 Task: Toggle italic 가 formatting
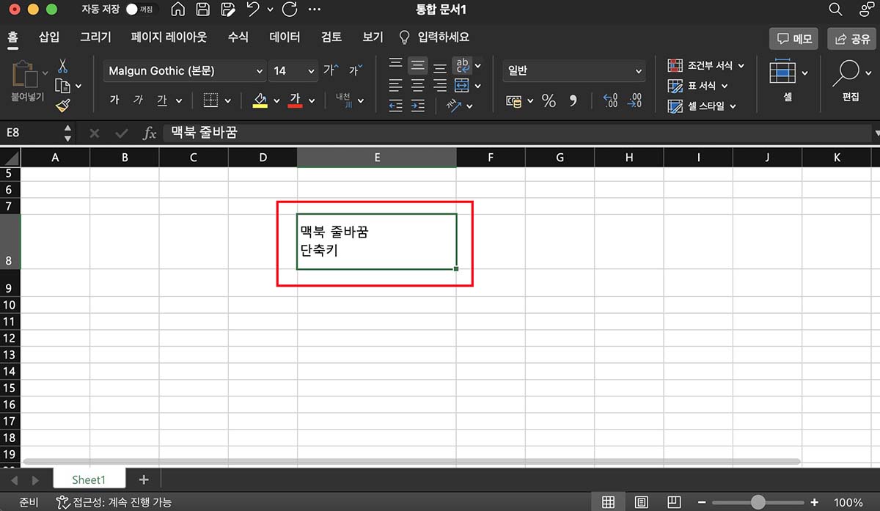tap(138, 100)
